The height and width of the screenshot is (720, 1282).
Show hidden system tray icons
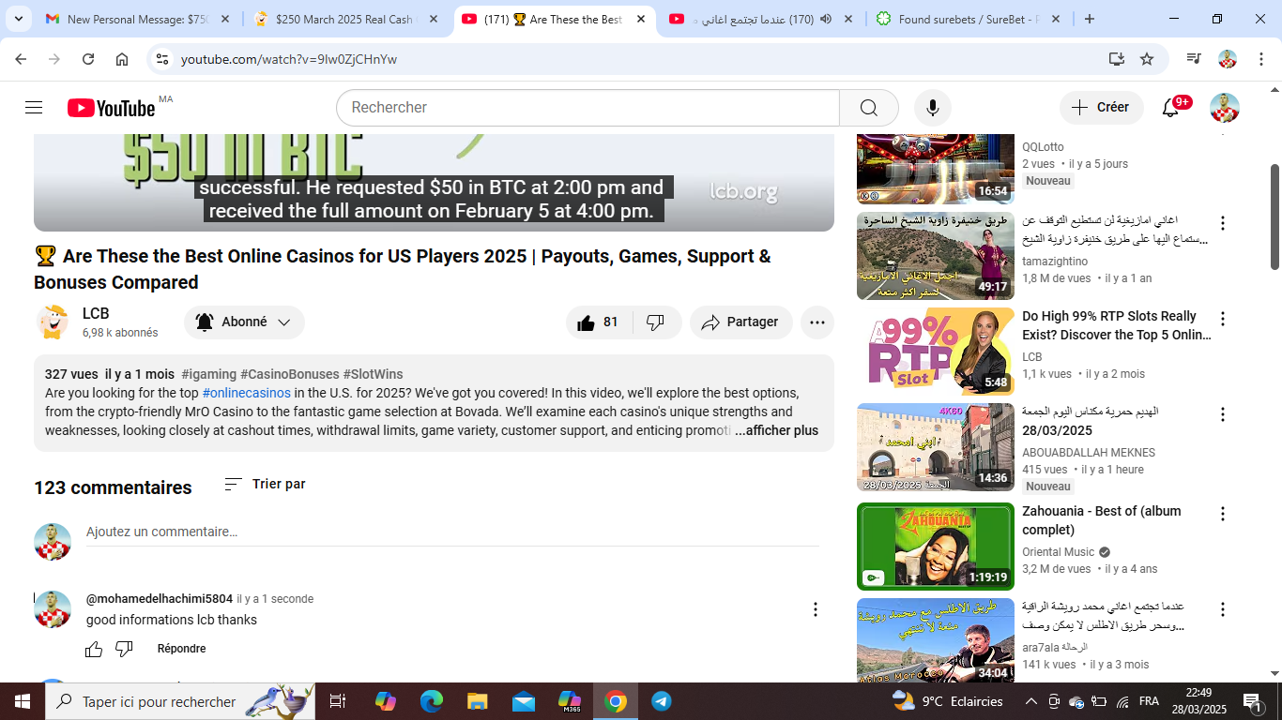tap(1030, 701)
